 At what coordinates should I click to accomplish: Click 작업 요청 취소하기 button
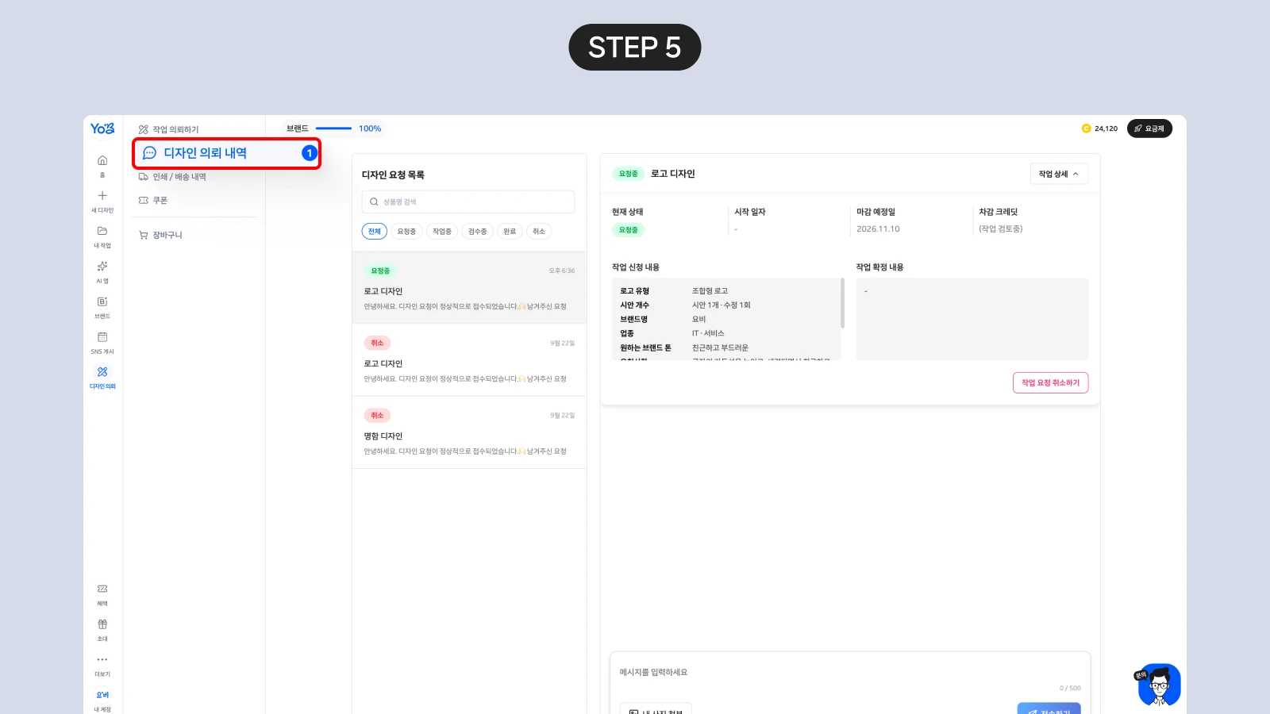click(x=1050, y=382)
